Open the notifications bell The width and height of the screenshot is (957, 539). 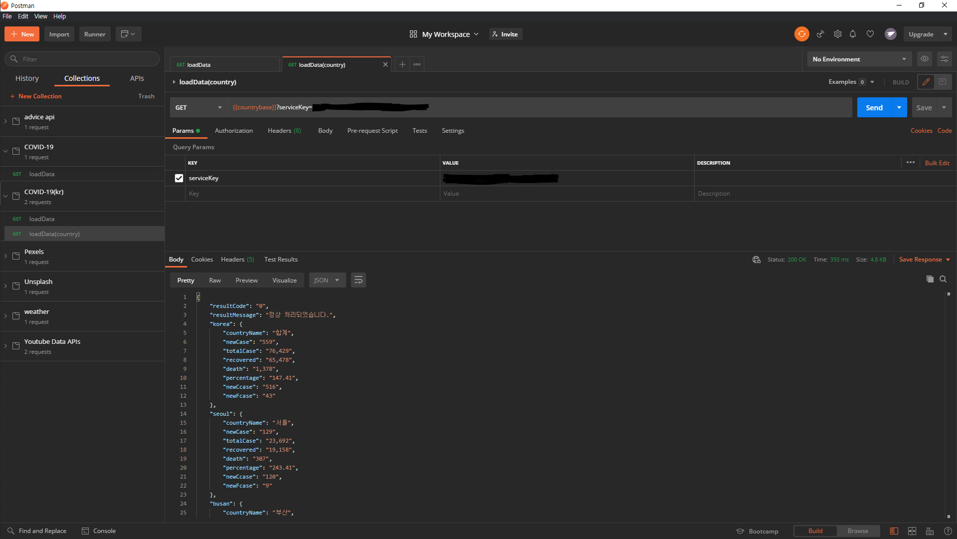coord(853,34)
